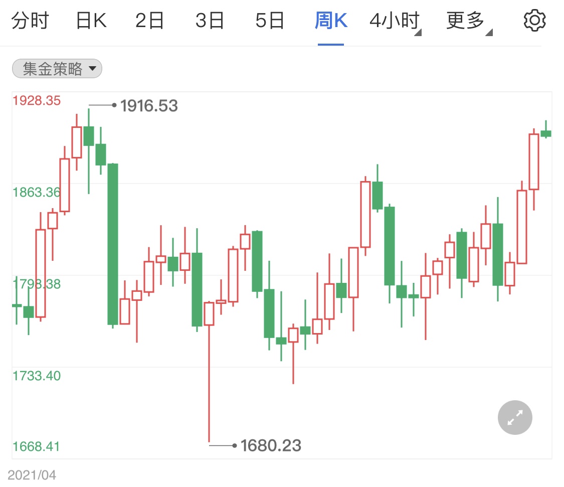Click the 1733.40 axis price label
Image resolution: width=564 pixels, height=487 pixels.
pos(37,376)
